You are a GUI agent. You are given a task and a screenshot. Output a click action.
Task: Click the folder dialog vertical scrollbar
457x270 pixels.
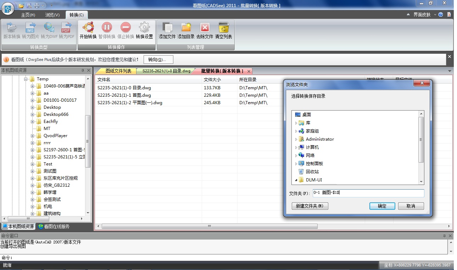pos(421,140)
